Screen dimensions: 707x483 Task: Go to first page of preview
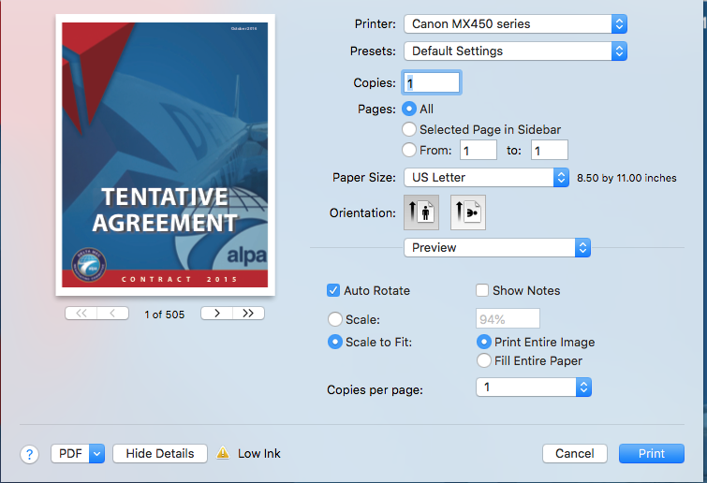tap(81, 314)
